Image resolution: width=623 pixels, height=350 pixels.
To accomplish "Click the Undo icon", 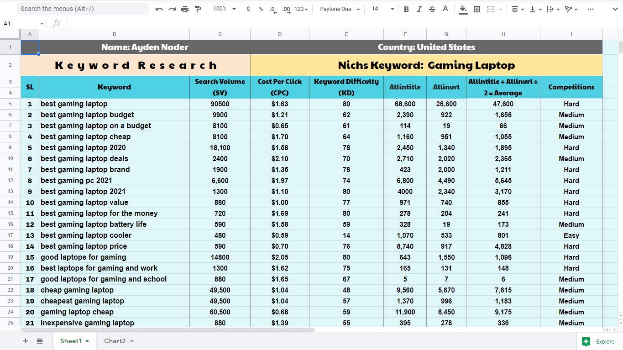I will 159,9.
